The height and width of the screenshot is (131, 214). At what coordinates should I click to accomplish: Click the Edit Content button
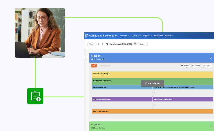point(152,83)
